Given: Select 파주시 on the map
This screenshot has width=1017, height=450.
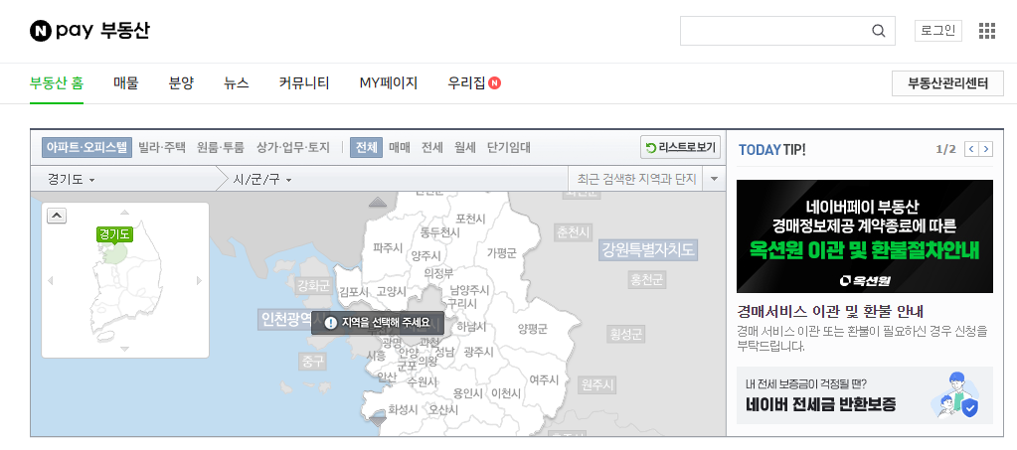Looking at the screenshot, I should point(388,247).
